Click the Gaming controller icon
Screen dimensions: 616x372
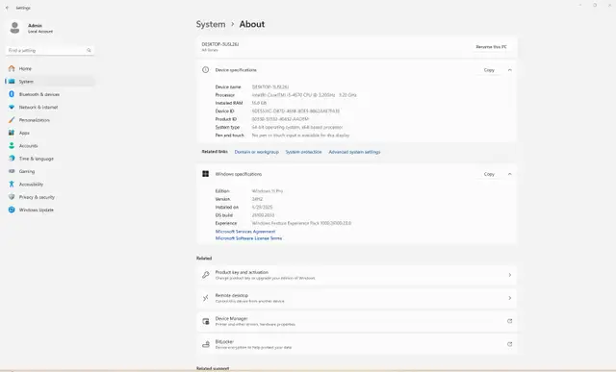pos(12,171)
